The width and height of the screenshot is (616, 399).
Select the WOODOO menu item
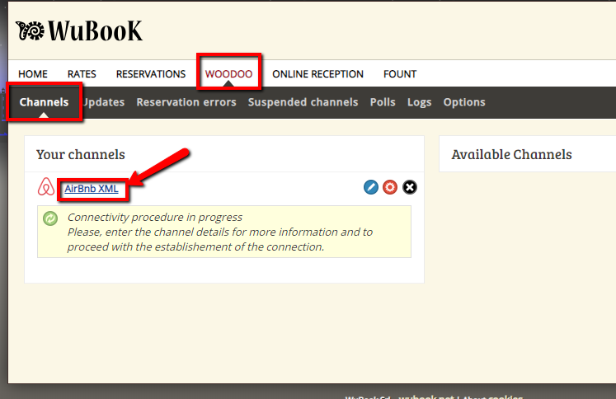[228, 74]
